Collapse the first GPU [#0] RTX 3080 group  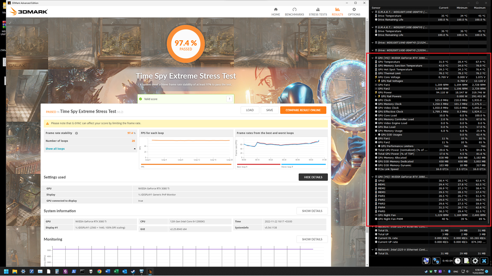point(372,58)
